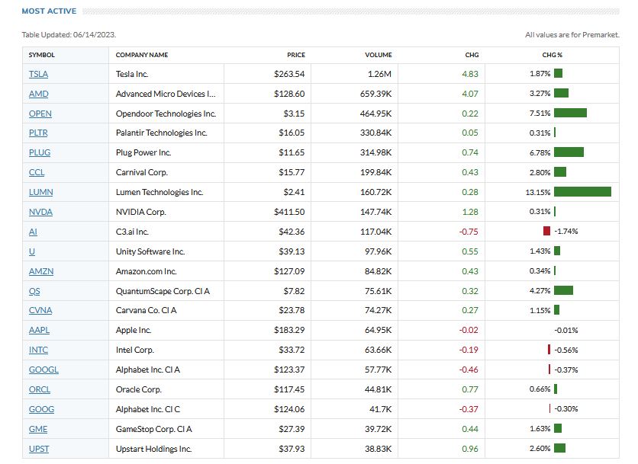Click Lumen Technologies' green percent change bar
This screenshot has width=638, height=464.
pyautogui.click(x=582, y=192)
